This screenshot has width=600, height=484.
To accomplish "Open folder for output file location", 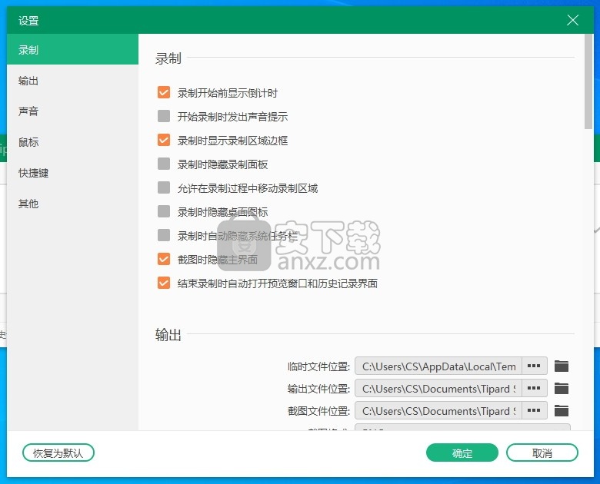I will pos(562,389).
